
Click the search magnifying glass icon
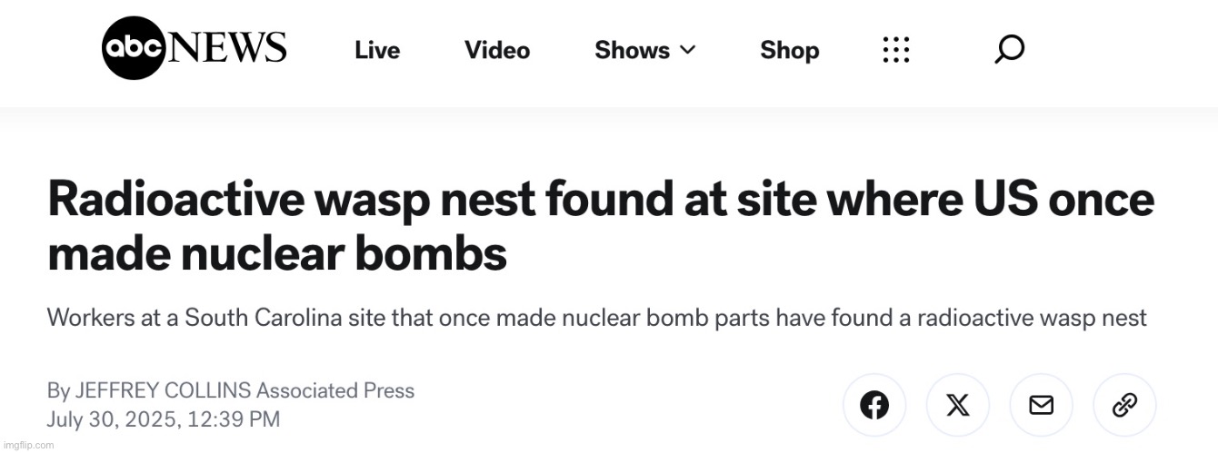point(1009,50)
